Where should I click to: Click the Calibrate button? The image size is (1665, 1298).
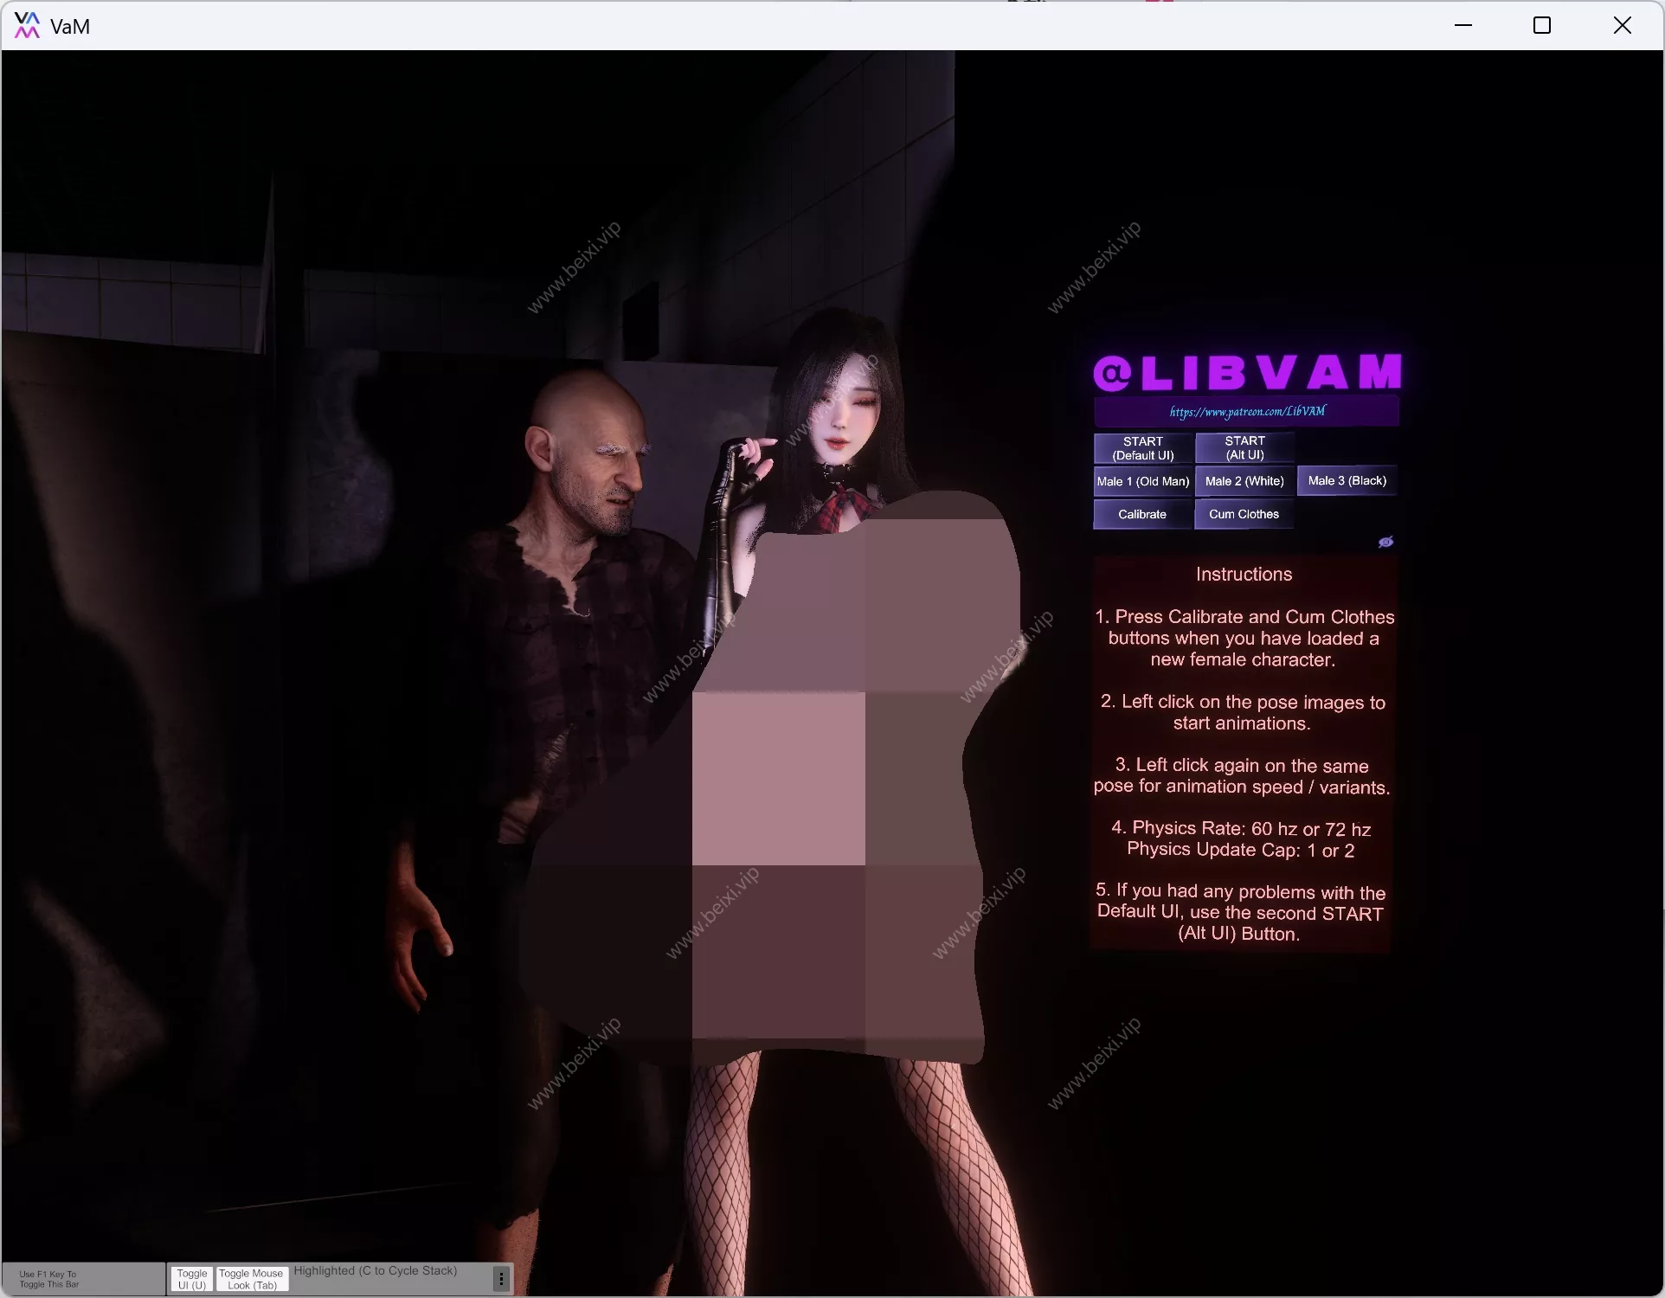click(x=1142, y=514)
